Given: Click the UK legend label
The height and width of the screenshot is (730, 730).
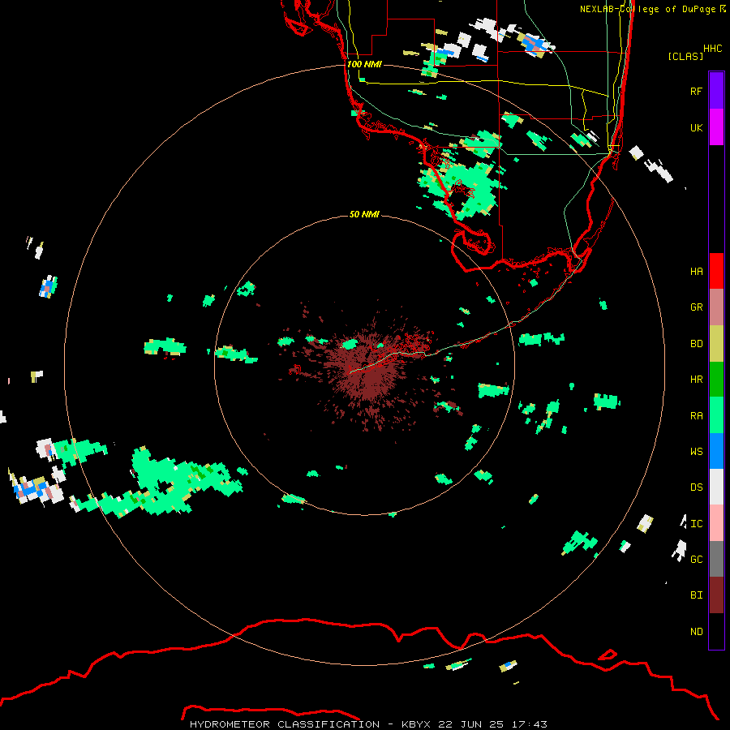Looking at the screenshot, I should tap(696, 127).
